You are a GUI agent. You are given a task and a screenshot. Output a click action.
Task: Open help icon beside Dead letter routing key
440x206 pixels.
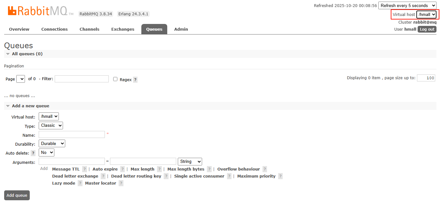[x=166, y=176]
